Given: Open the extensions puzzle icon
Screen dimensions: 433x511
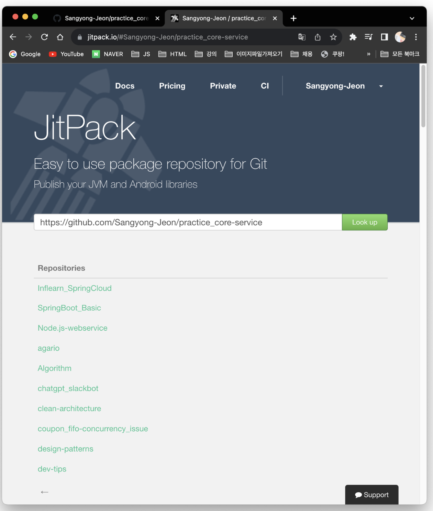Looking at the screenshot, I should (353, 37).
